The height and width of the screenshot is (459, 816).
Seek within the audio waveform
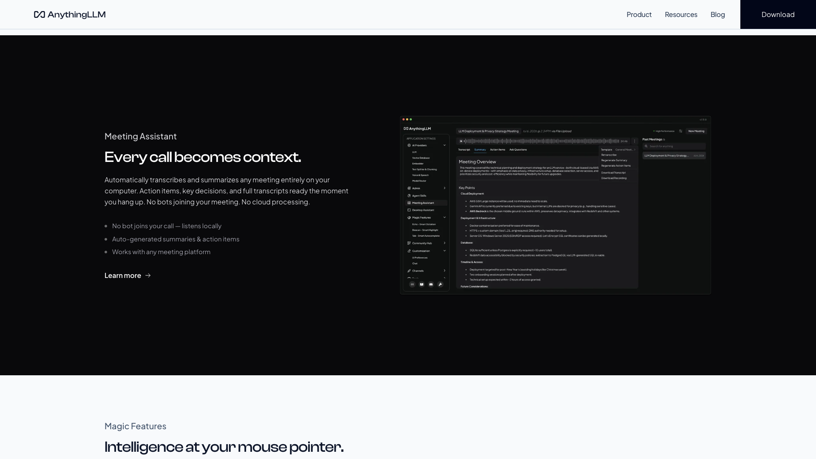click(542, 141)
